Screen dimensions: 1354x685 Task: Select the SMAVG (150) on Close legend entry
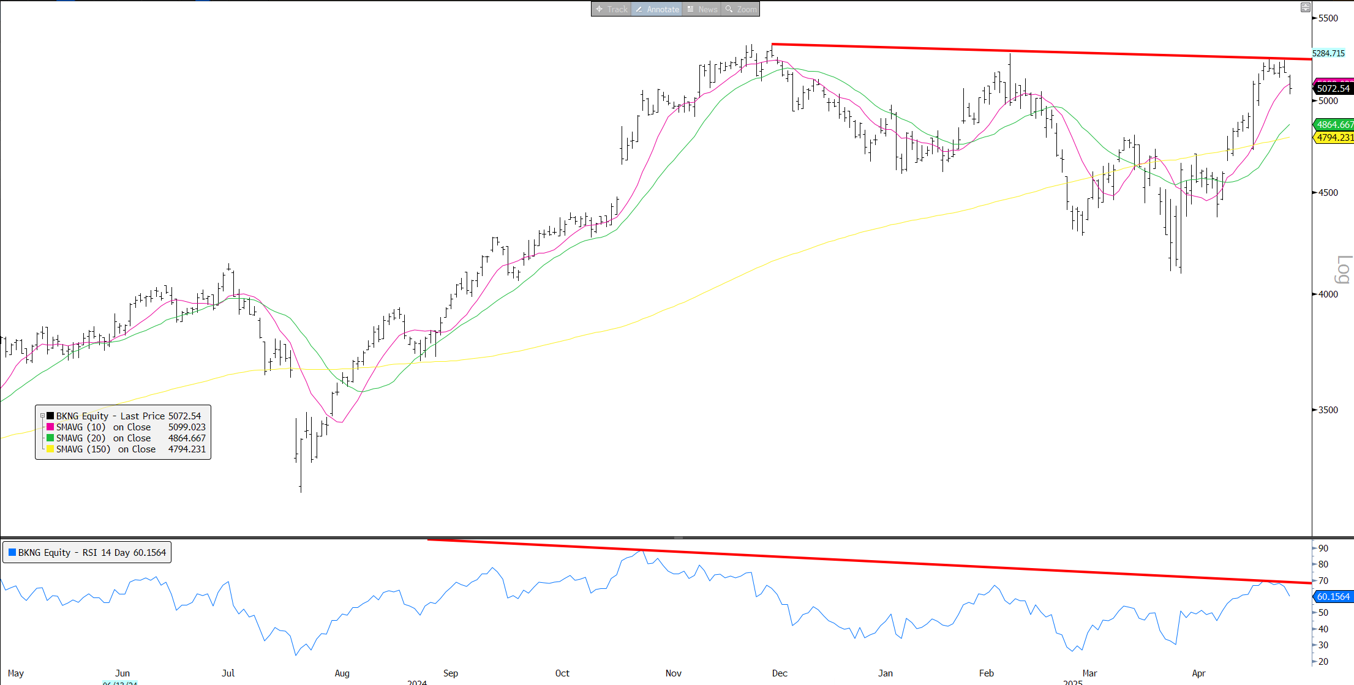105,449
